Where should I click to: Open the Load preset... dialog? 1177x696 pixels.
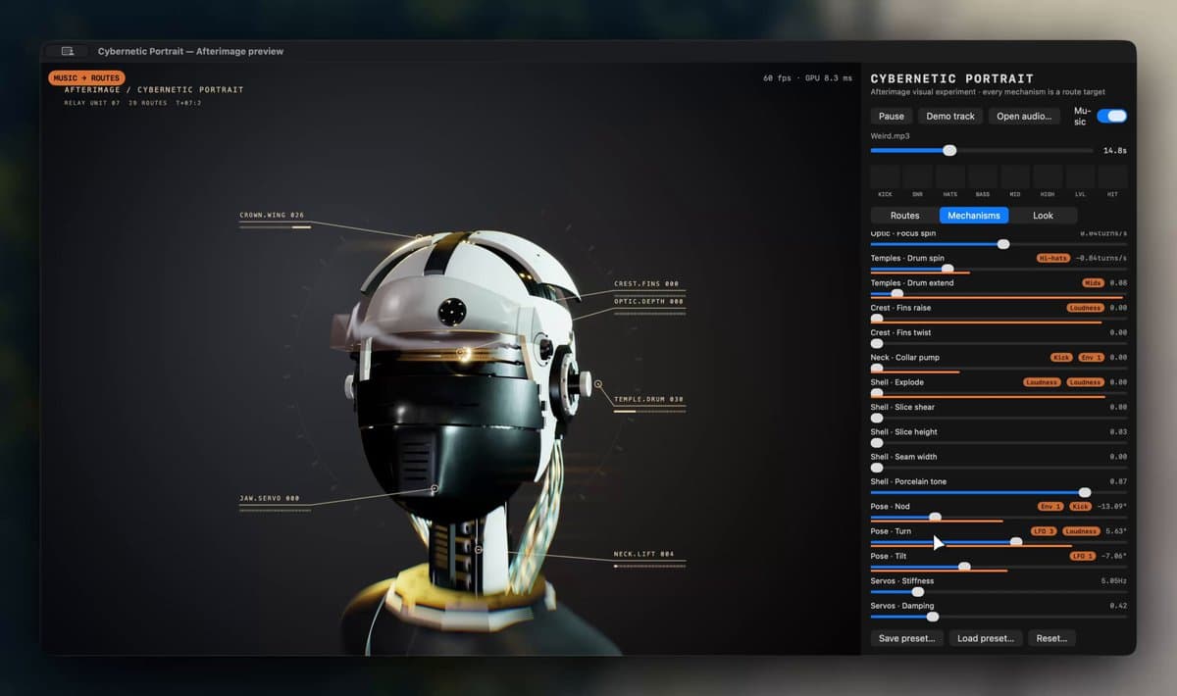pyautogui.click(x=986, y=638)
